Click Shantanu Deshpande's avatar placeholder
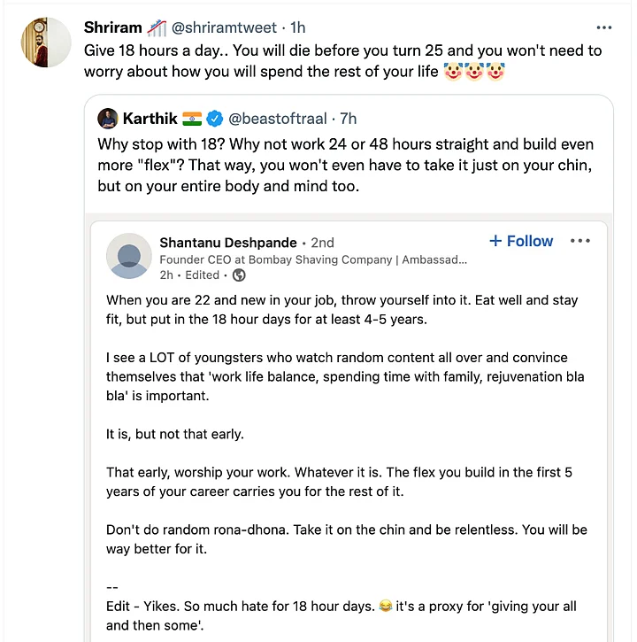 128,256
